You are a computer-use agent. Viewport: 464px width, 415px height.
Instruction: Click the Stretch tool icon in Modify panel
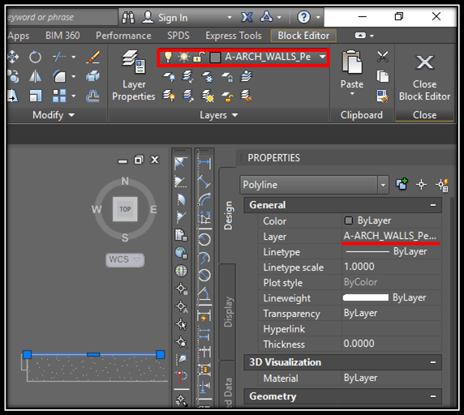pos(12,96)
